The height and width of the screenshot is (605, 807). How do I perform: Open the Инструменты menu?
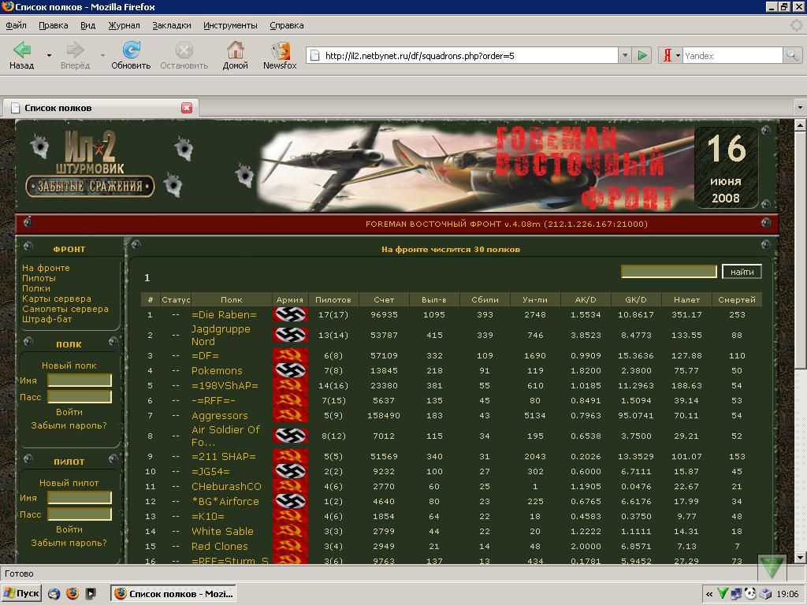[230, 25]
